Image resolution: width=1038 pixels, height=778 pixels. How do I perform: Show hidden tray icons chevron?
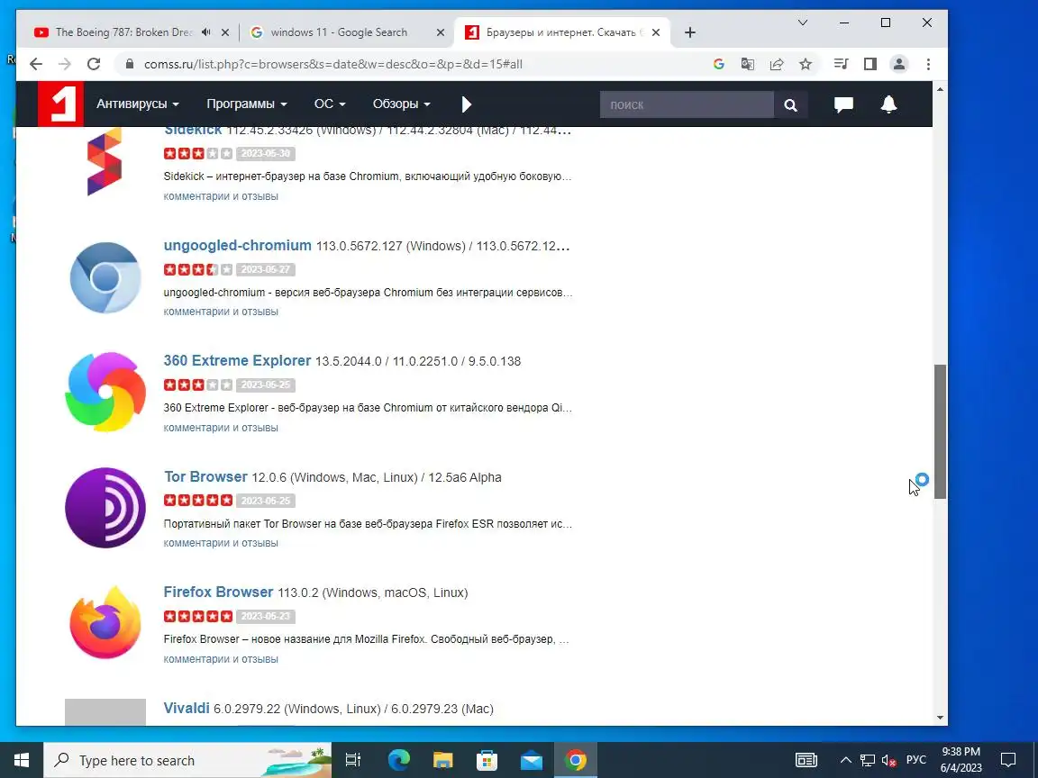(x=845, y=760)
